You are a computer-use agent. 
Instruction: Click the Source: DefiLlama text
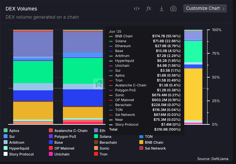tap(213, 159)
